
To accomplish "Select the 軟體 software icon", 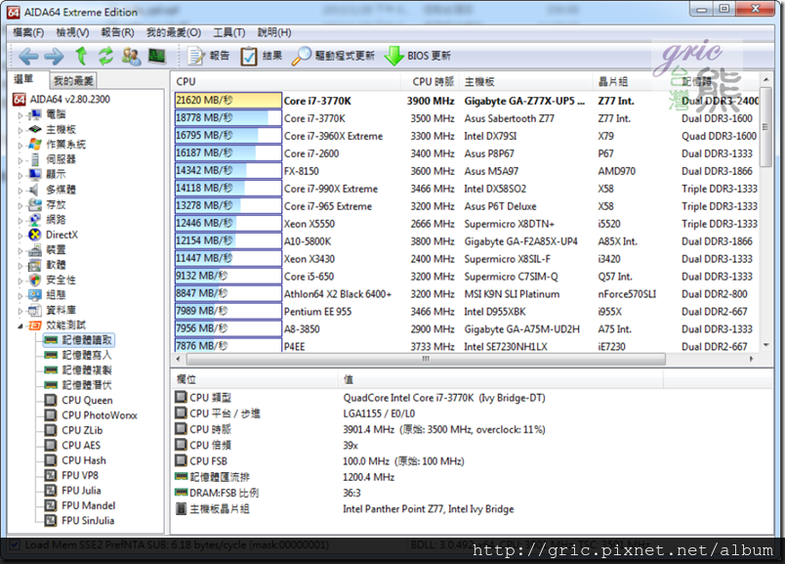I will [x=34, y=265].
